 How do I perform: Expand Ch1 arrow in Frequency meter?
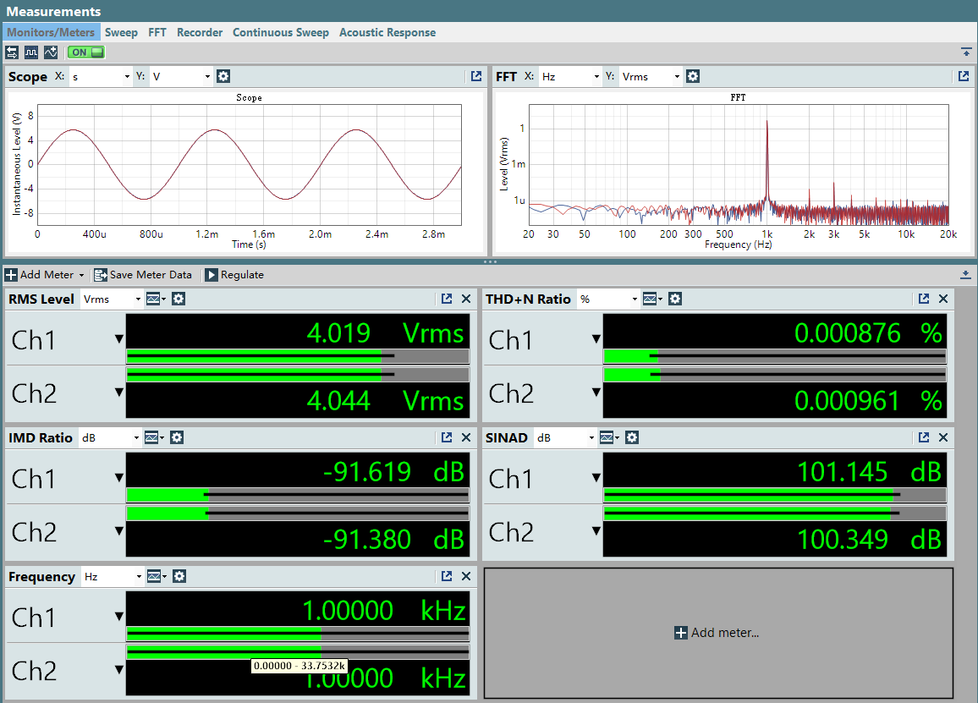pyautogui.click(x=118, y=617)
